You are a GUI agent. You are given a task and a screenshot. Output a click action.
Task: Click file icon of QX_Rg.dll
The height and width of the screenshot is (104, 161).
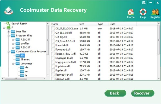53,37
